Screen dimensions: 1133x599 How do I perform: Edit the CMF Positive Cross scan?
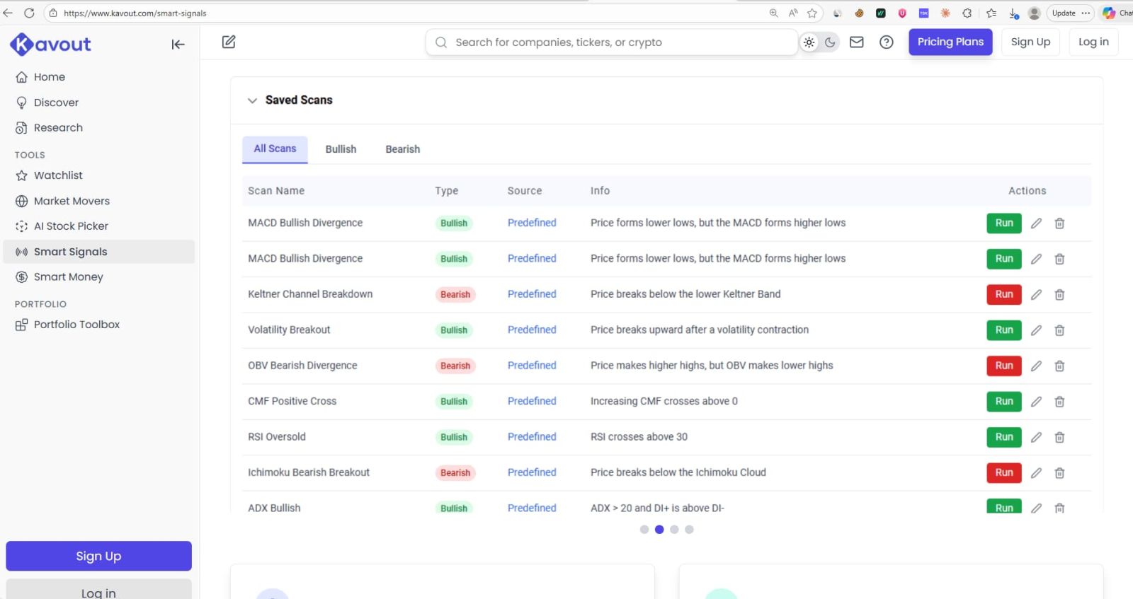pyautogui.click(x=1036, y=402)
